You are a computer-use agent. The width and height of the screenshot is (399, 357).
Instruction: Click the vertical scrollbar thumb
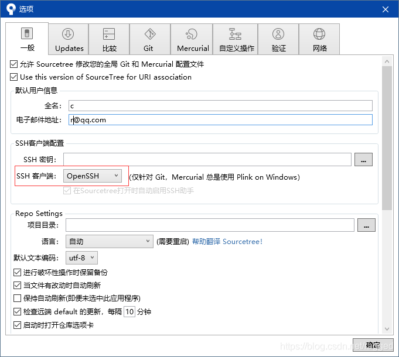387,138
